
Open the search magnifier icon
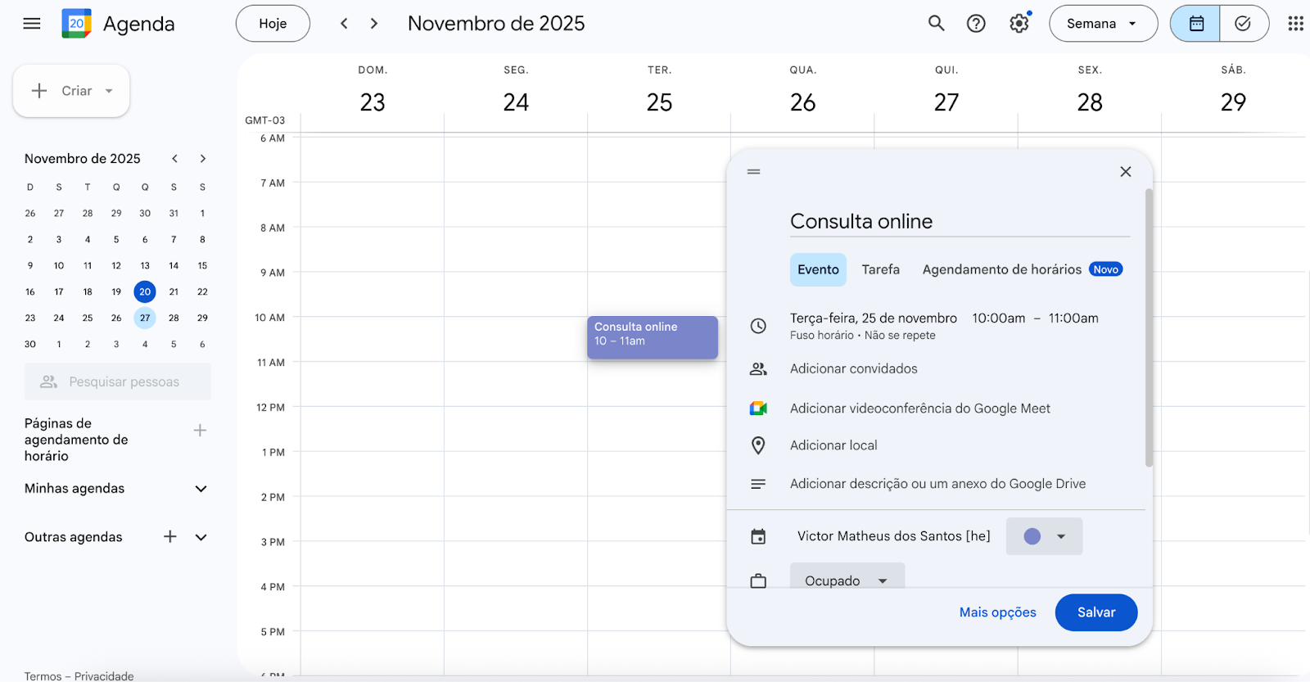click(x=936, y=24)
